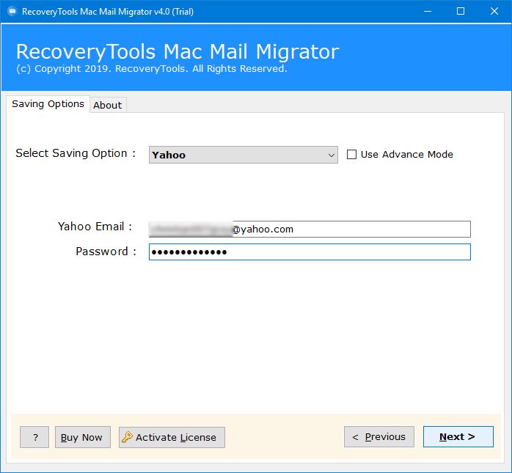Open the Select Saving Option dropdown
This screenshot has height=473, width=512.
[x=244, y=155]
